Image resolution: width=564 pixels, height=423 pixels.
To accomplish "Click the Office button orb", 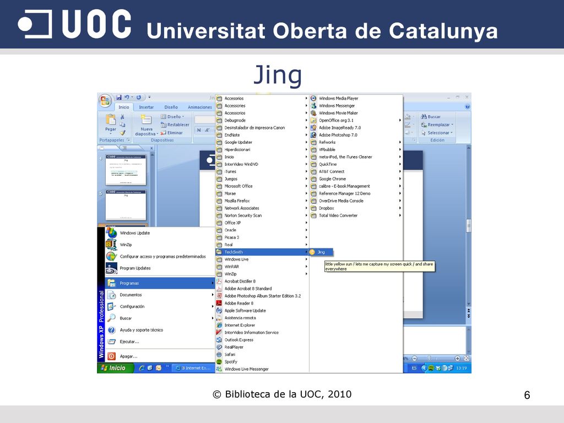I will [105, 101].
